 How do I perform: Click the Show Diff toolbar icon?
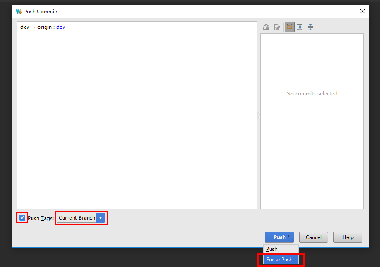pyautogui.click(x=266, y=27)
